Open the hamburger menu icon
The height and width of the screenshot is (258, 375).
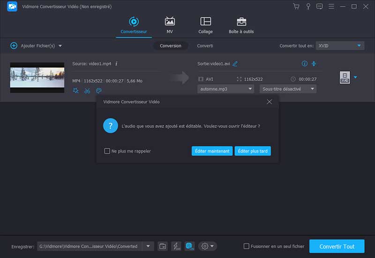pos(331,6)
